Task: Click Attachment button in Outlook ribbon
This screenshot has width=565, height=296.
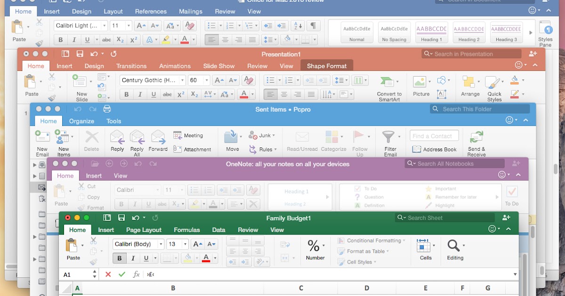Action: tap(193, 149)
